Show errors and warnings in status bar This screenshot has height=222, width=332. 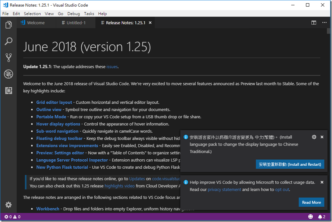pos(12,217)
